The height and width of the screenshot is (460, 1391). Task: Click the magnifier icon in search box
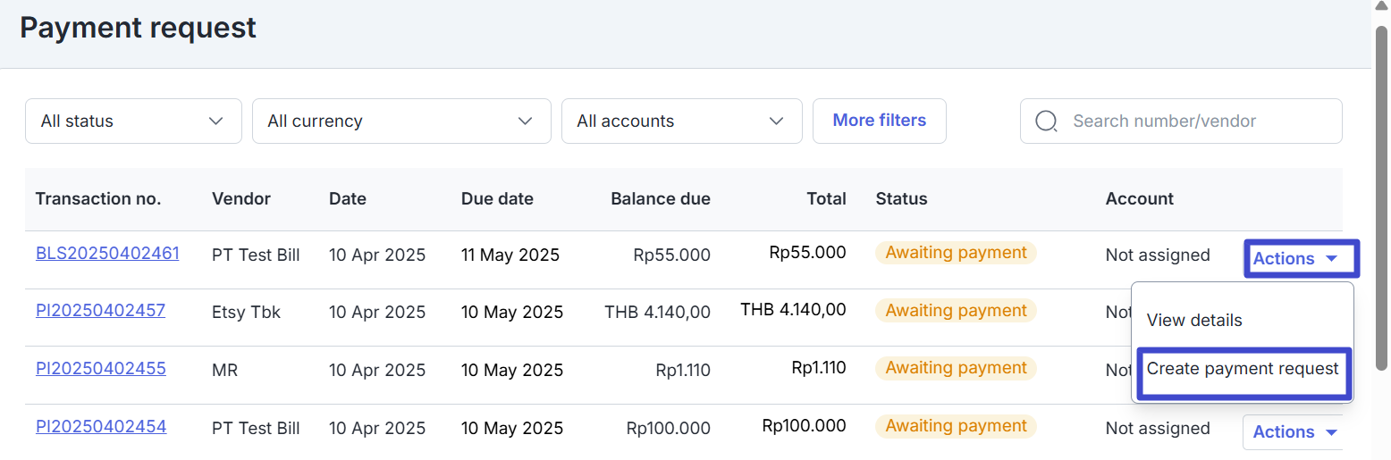pos(1047,121)
